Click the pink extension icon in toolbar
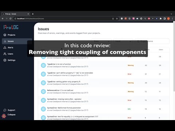The image size is (175, 131). click(x=133, y=19)
